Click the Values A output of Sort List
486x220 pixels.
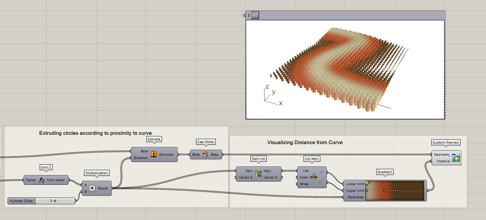(x=271, y=177)
